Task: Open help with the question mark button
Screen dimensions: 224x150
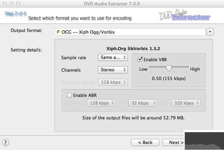Action: click(5, 142)
